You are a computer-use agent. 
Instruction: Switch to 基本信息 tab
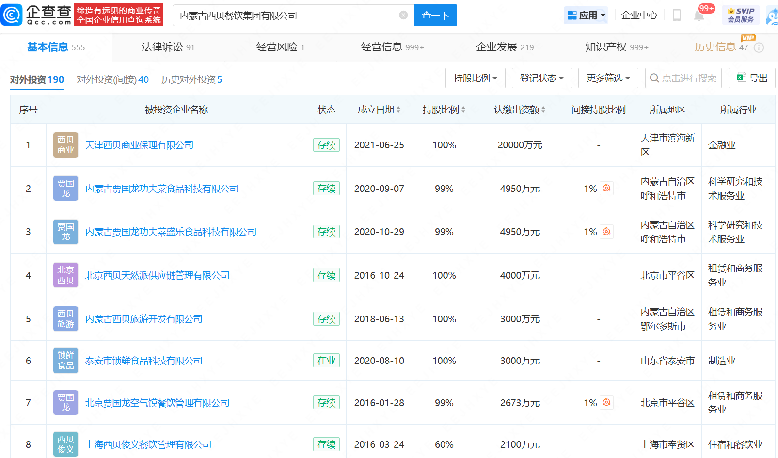[56, 47]
